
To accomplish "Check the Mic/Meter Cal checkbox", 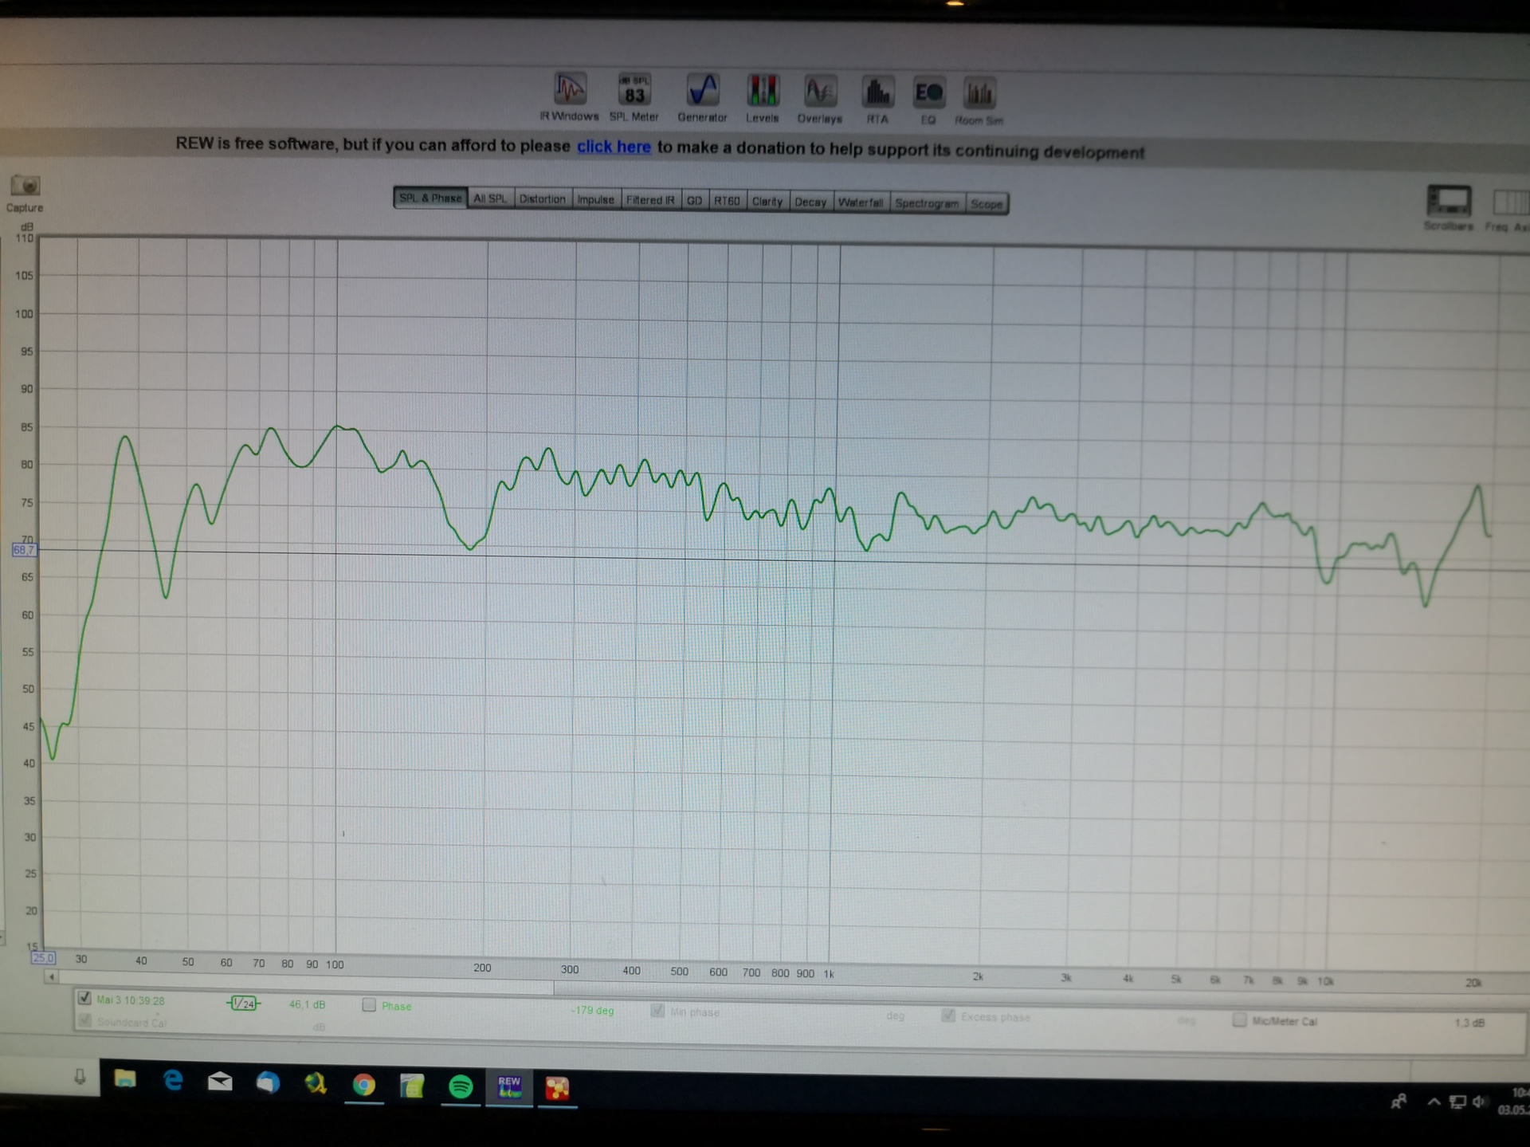I will tap(1239, 1019).
